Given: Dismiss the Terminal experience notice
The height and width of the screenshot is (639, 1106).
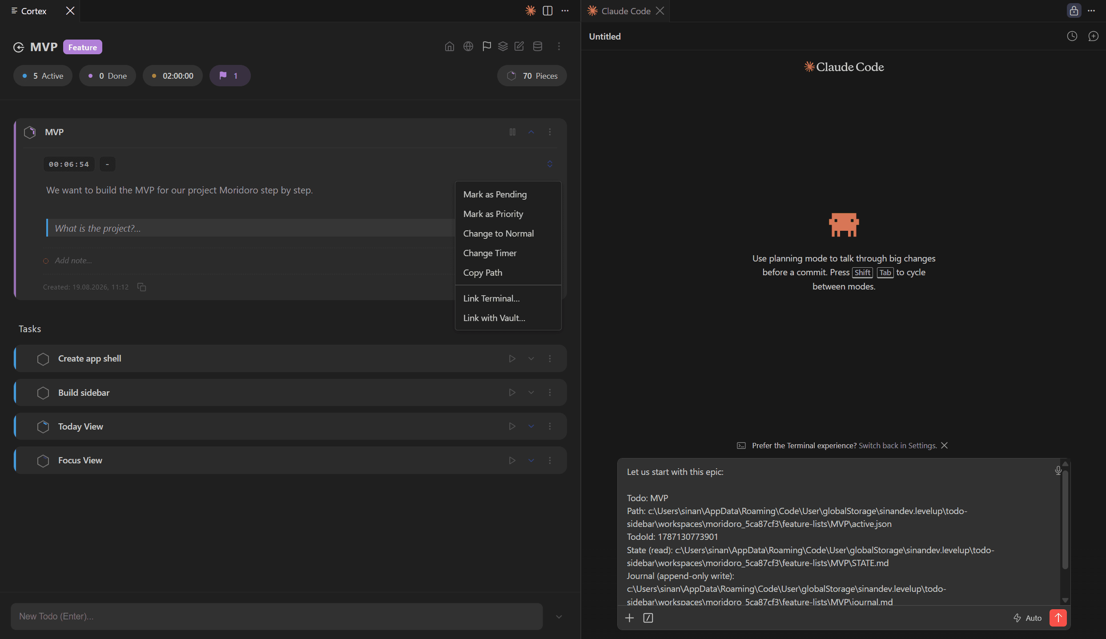Looking at the screenshot, I should [945, 445].
